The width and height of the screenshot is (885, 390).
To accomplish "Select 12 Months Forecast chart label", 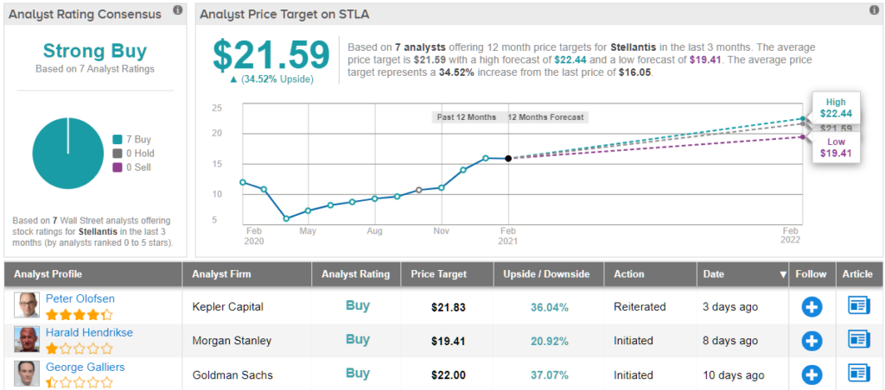I will tap(545, 117).
